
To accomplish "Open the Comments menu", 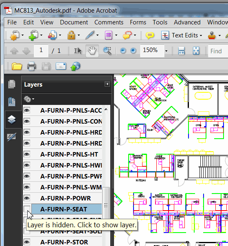I will tap(109, 22).
